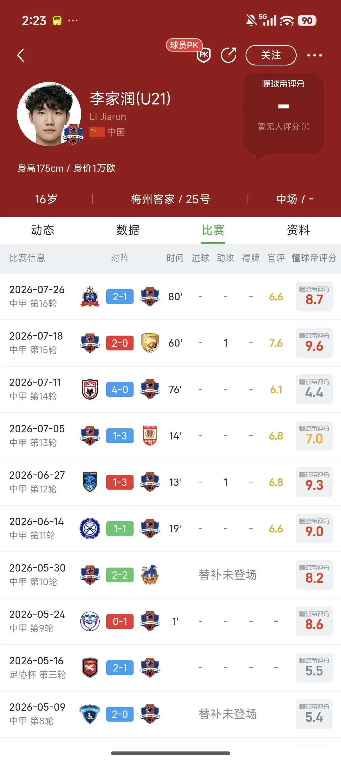Tap the Union team logo in round 14
Viewport: 341px width, 760px height.
(90, 389)
